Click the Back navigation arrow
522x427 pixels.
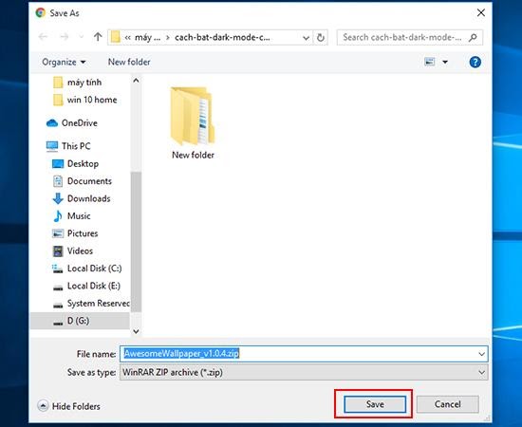[43, 37]
